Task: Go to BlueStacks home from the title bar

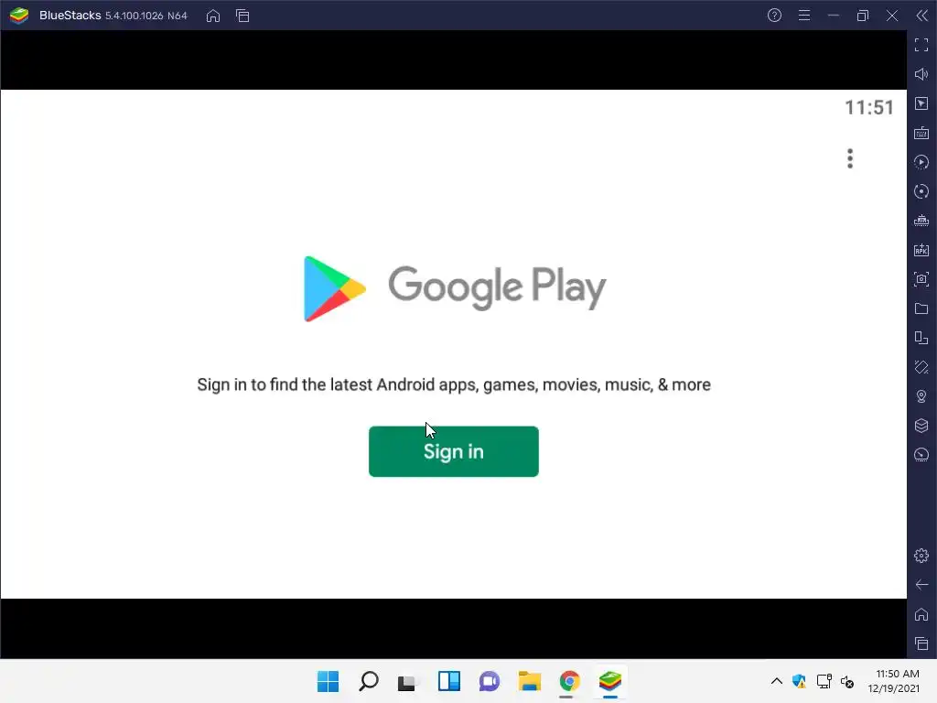Action: pos(212,16)
